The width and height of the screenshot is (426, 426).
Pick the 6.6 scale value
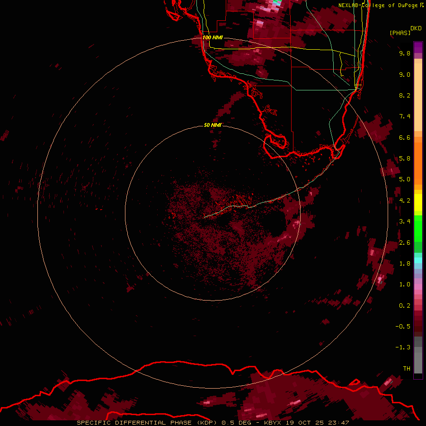[405, 137]
